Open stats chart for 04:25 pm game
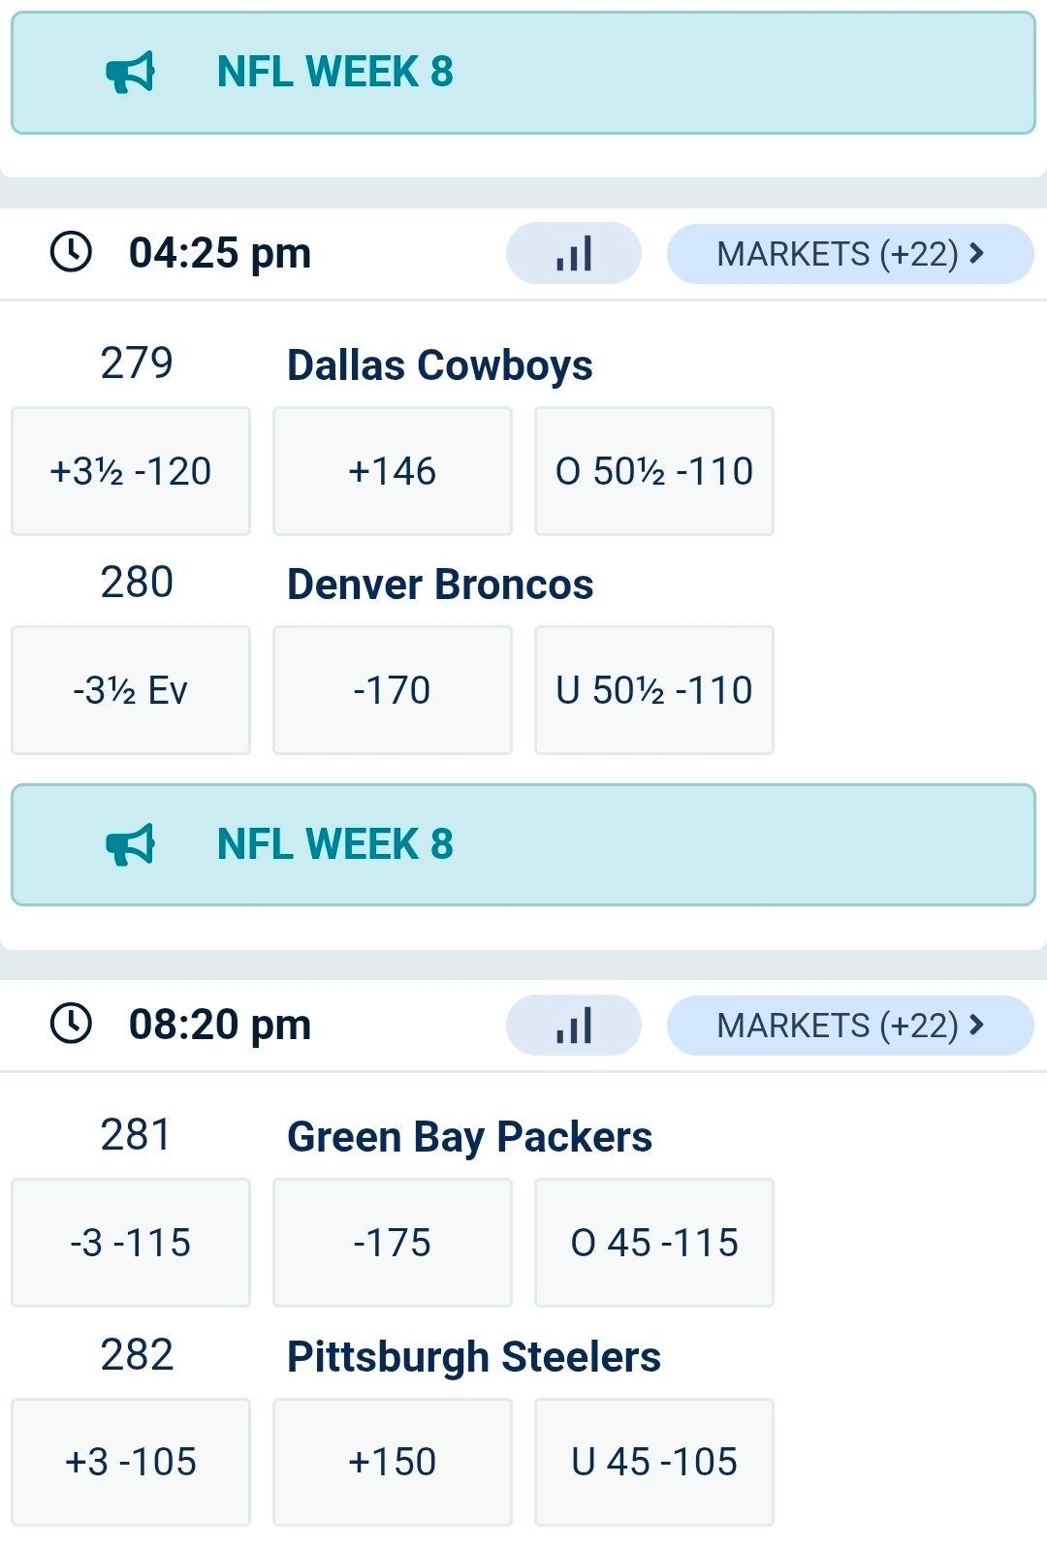Screen dimensions: 1047x1549 pos(573,254)
